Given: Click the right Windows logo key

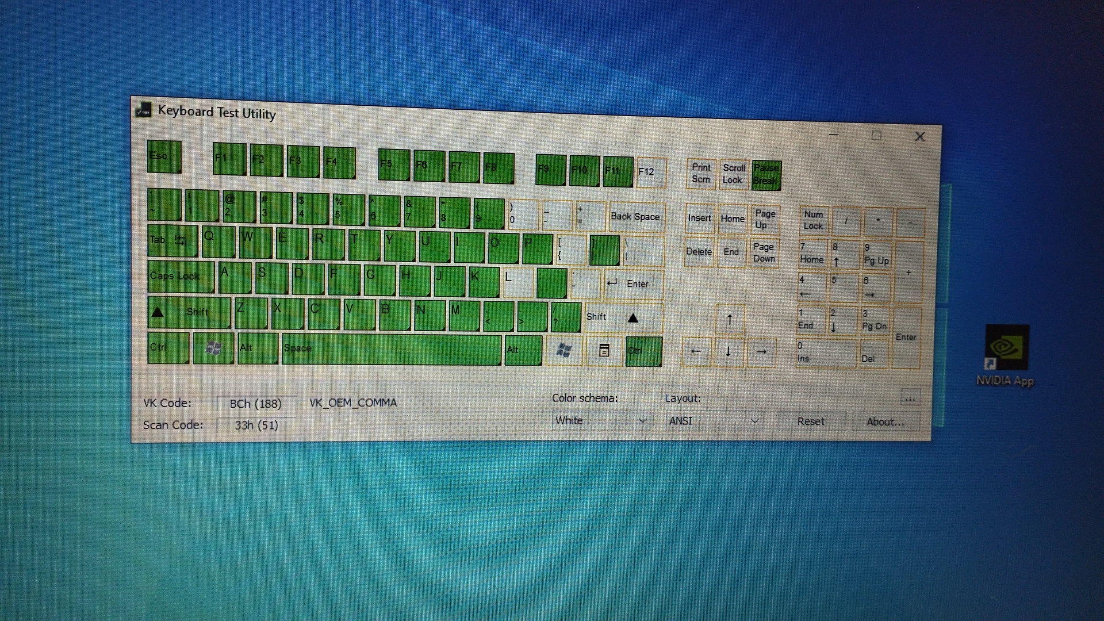Looking at the screenshot, I should coord(564,351).
